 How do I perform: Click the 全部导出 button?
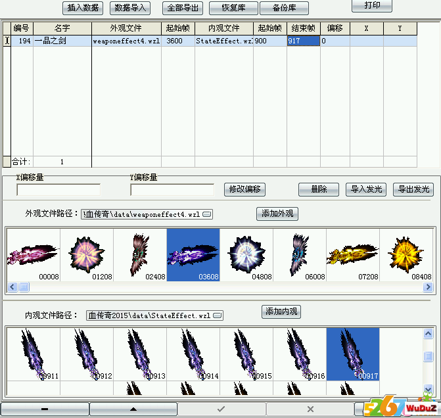click(183, 8)
